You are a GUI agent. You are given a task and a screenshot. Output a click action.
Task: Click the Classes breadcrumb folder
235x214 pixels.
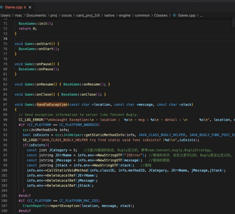pyautogui.click(x=161, y=15)
